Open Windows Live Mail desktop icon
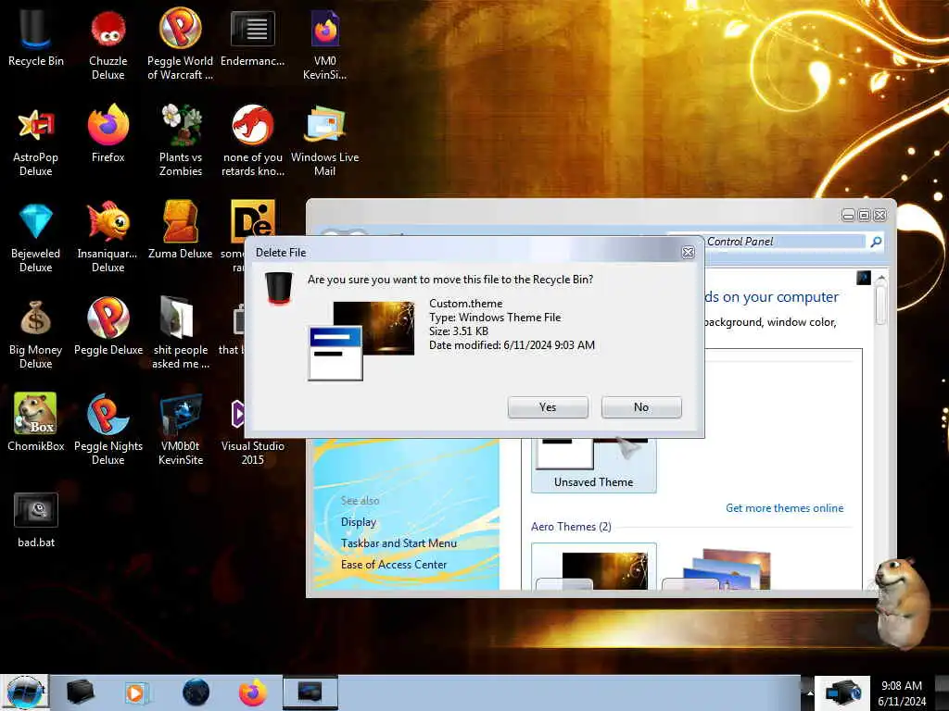This screenshot has width=949, height=711. (x=325, y=141)
